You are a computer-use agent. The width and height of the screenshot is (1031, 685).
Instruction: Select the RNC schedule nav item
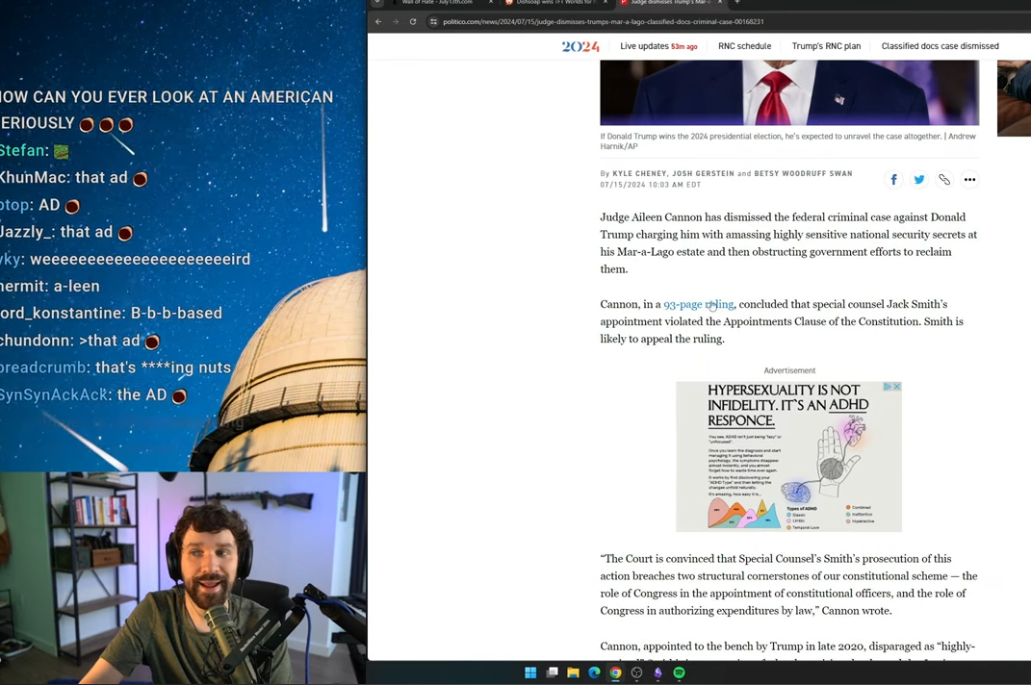[744, 45]
